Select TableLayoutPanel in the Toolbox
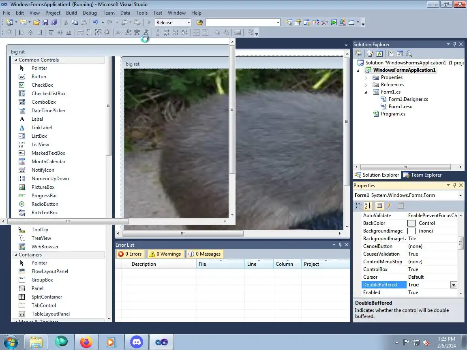 coord(50,314)
